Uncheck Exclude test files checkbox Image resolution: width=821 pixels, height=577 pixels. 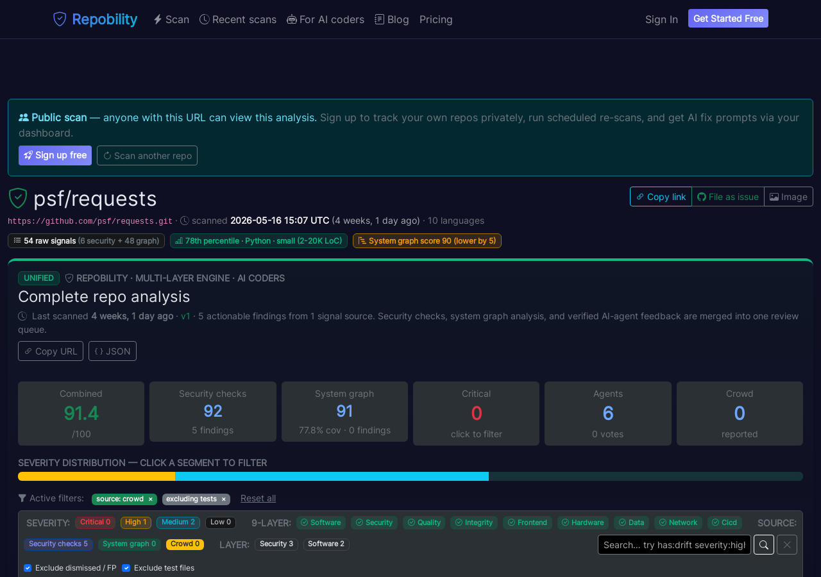click(126, 568)
